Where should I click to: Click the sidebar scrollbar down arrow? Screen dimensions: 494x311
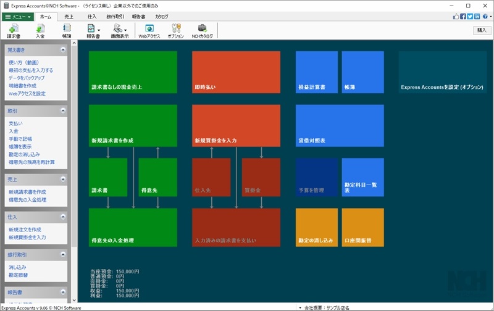coord(74,301)
